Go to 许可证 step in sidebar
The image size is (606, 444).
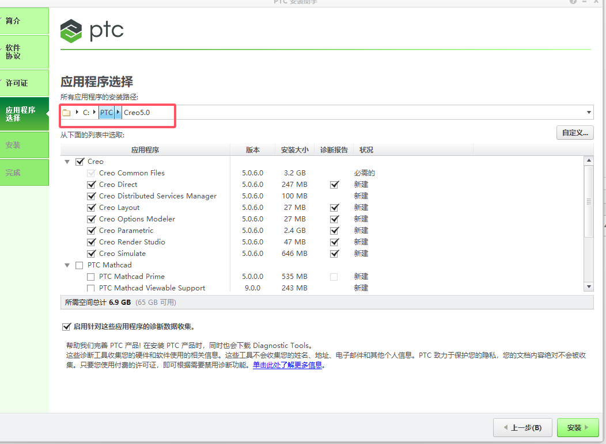pos(24,83)
